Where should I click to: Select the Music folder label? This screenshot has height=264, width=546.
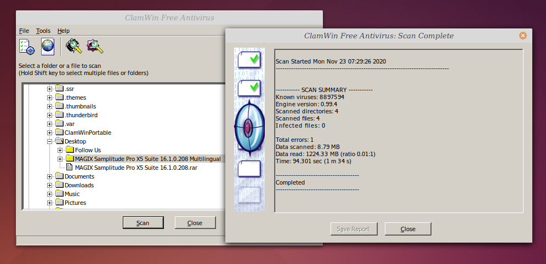click(x=72, y=194)
